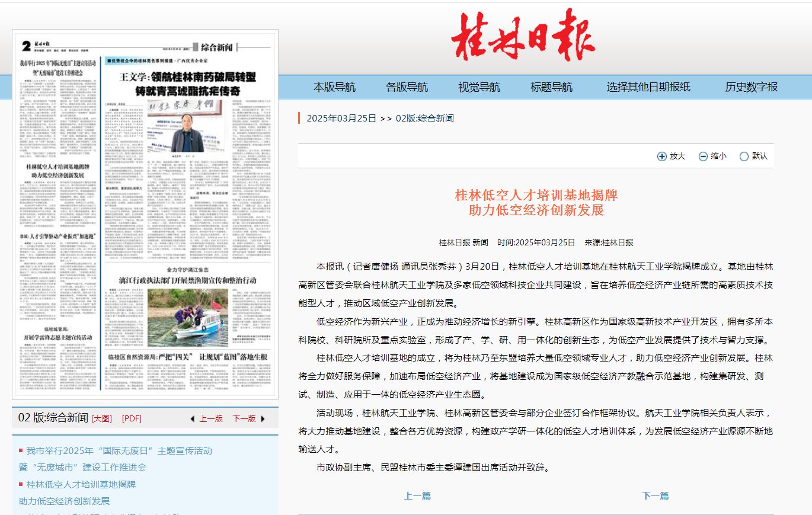Select 标题导航 in the navigation bar

[x=551, y=87]
